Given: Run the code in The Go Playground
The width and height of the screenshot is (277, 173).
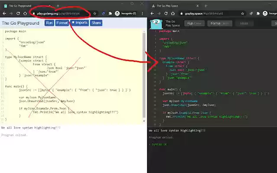Looking at the screenshot, I should [49, 23].
